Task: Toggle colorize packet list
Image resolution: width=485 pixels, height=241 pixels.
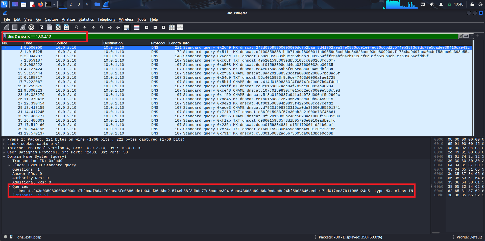Action: point(136,27)
